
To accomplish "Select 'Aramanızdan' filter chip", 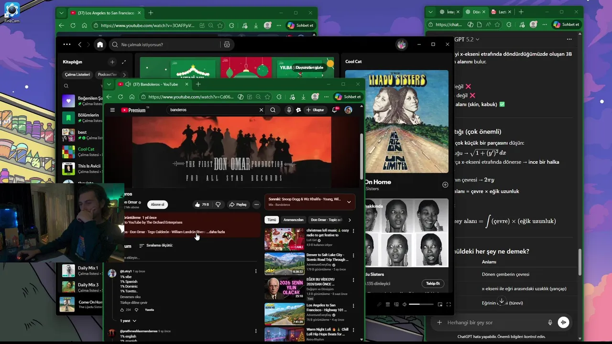I will 293,220.
